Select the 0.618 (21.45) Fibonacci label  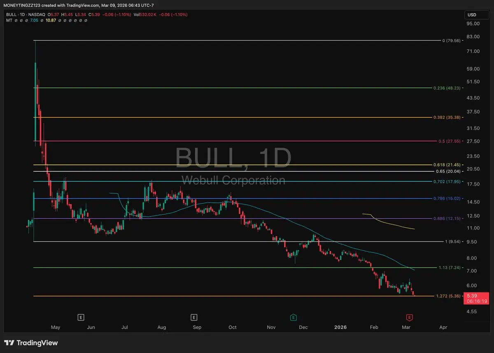click(447, 165)
